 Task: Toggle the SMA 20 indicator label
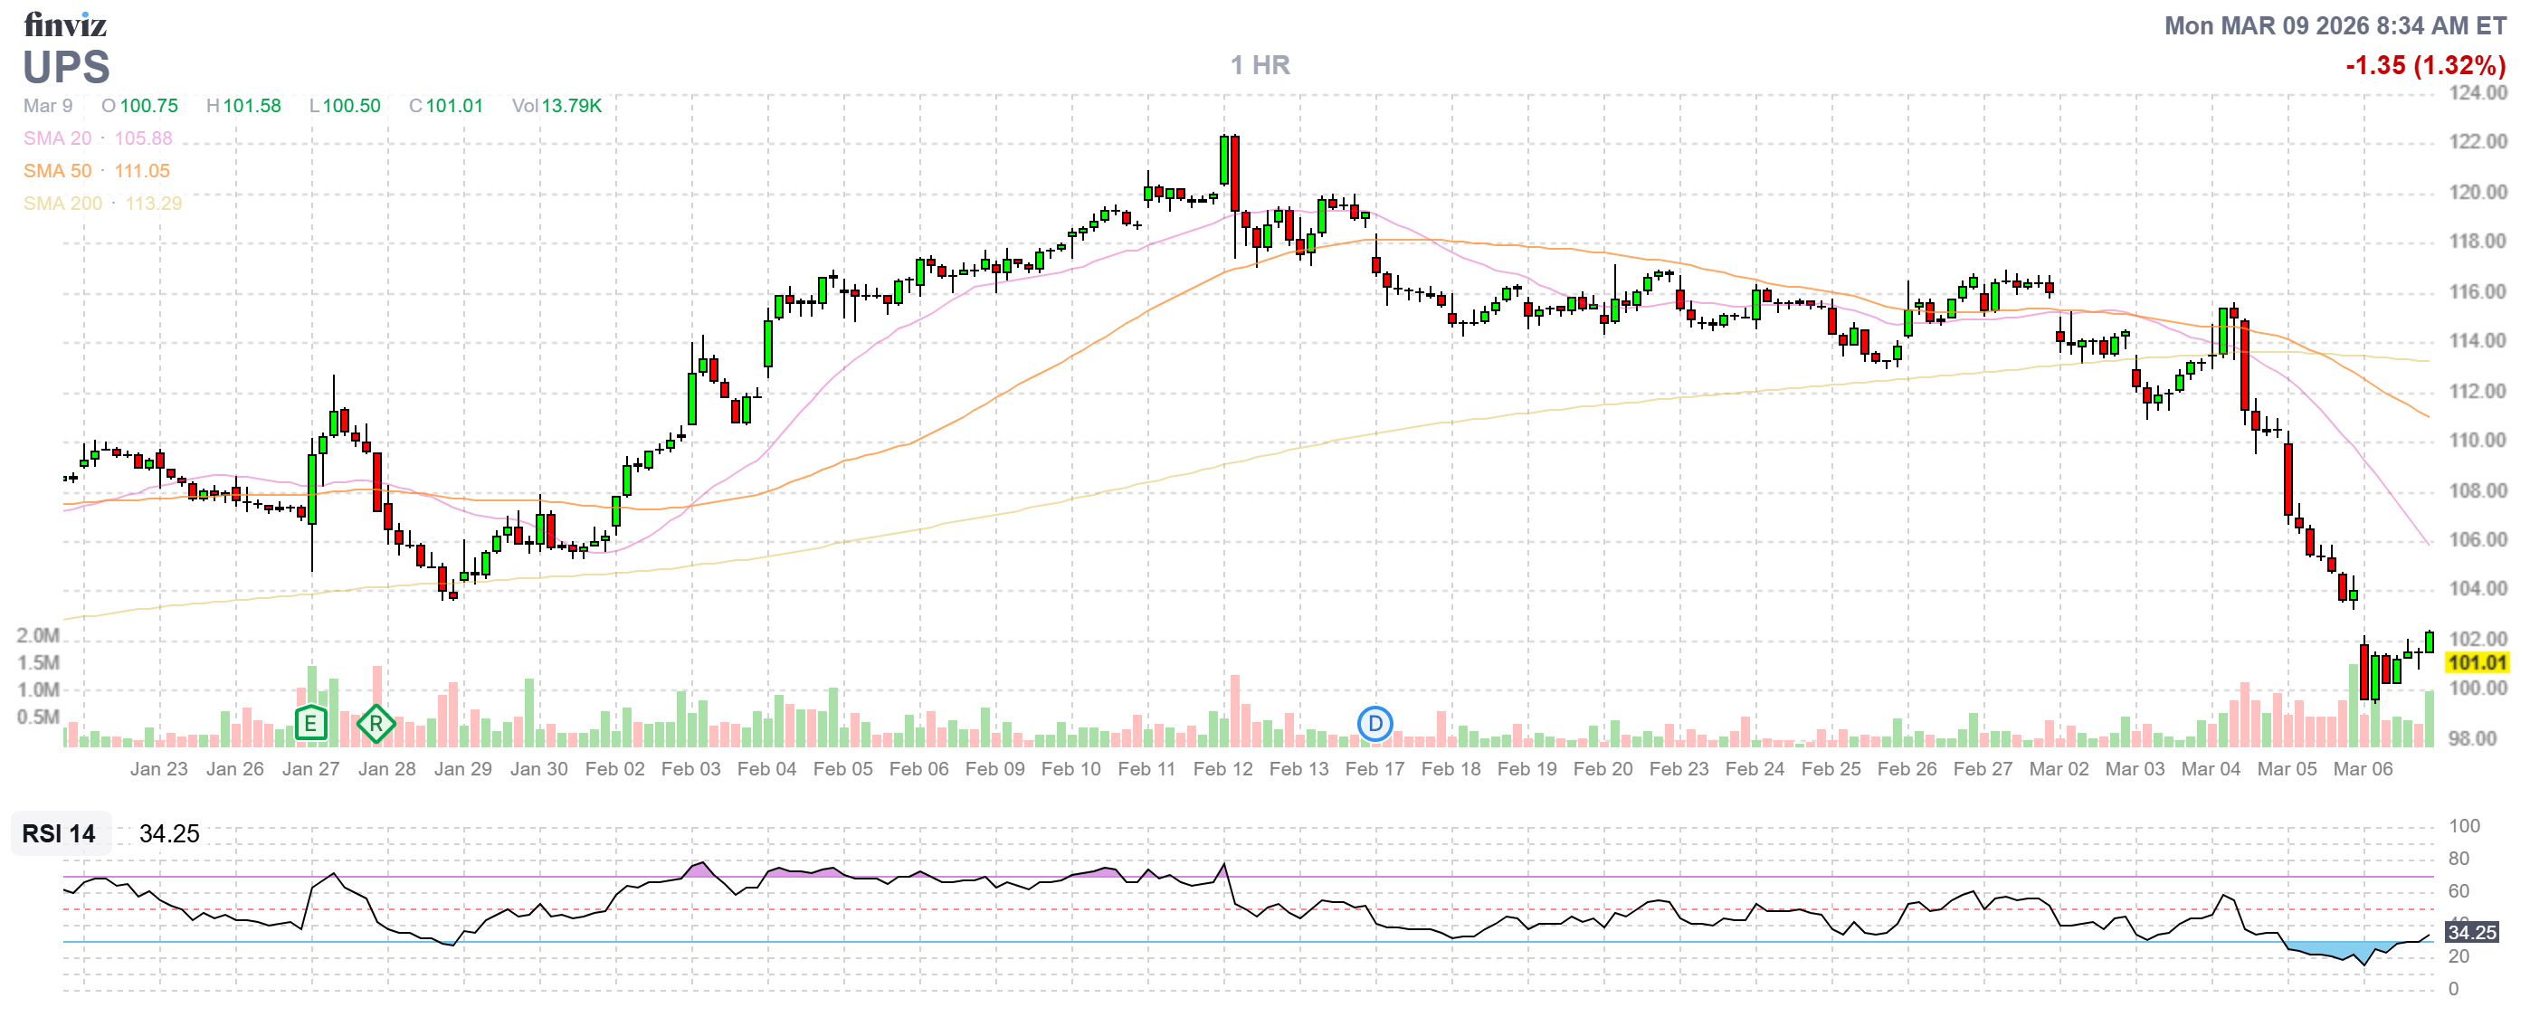tap(57, 138)
